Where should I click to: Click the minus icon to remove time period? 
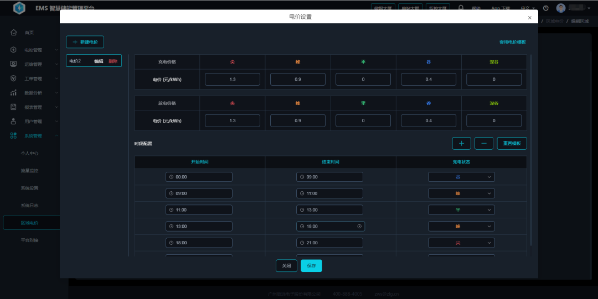[483, 143]
